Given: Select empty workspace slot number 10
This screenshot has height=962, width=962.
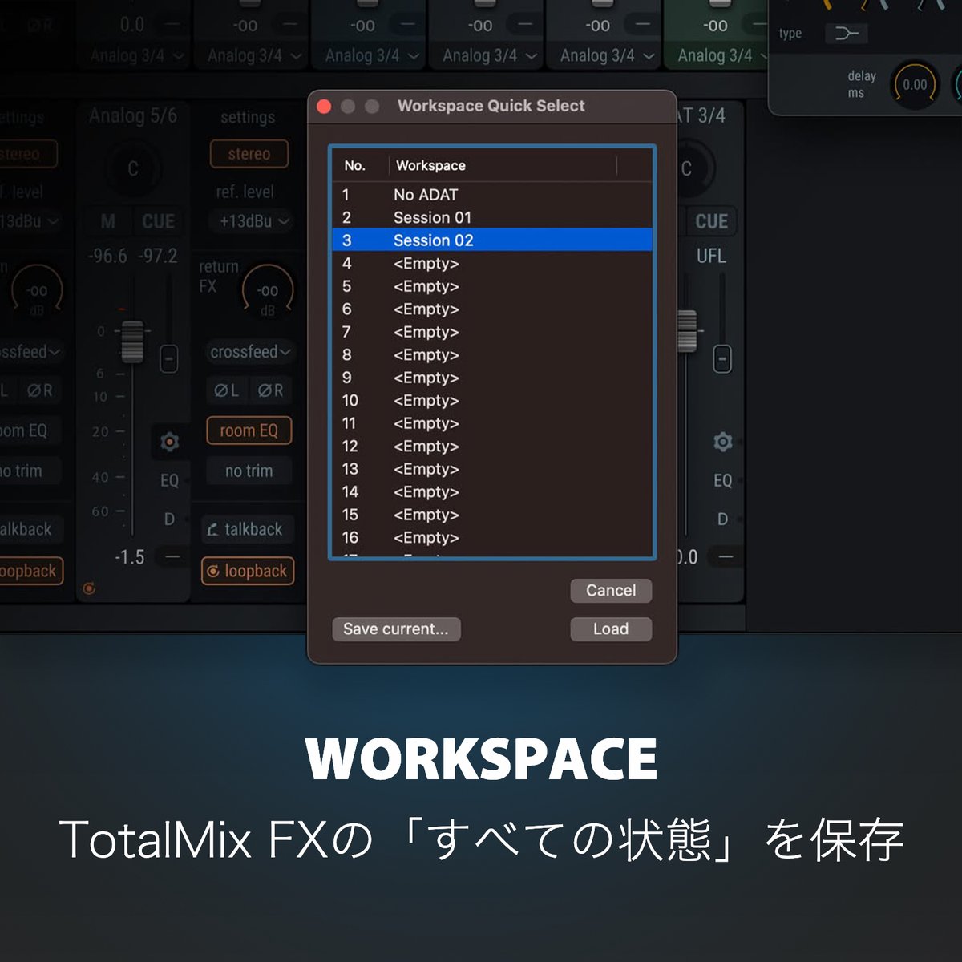Looking at the screenshot, I should [x=492, y=400].
